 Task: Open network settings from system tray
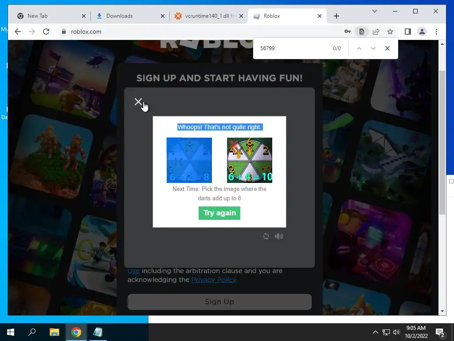386,332
